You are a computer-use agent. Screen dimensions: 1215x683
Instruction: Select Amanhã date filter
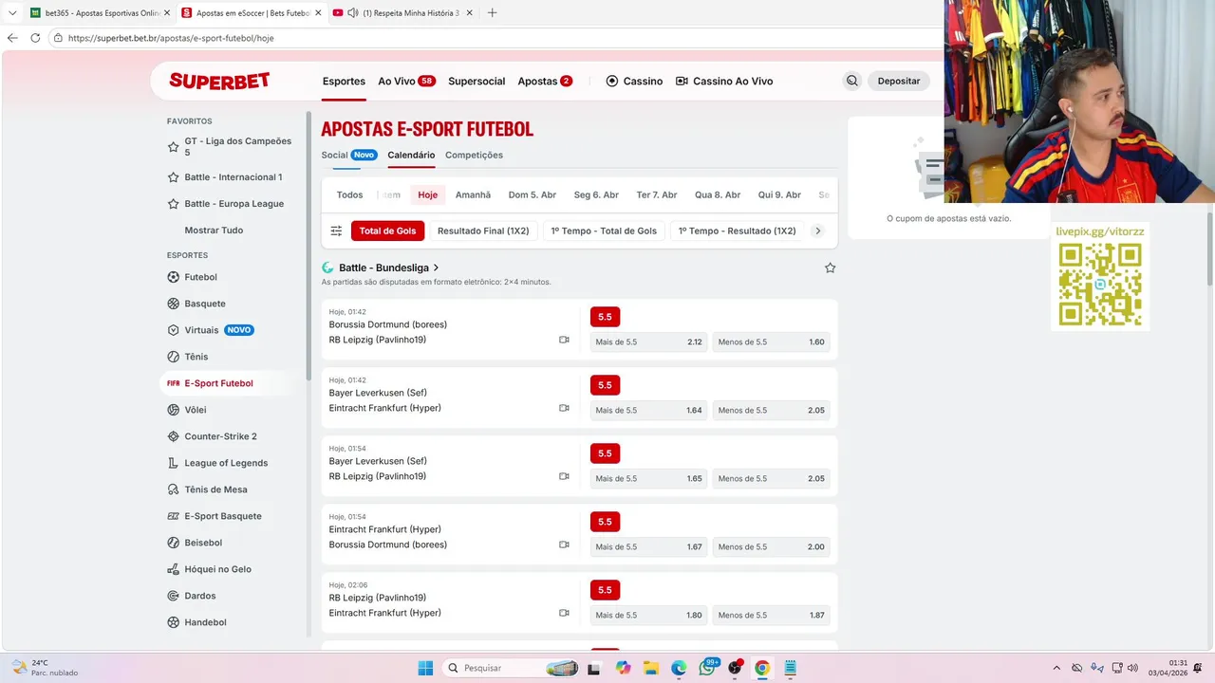click(473, 194)
